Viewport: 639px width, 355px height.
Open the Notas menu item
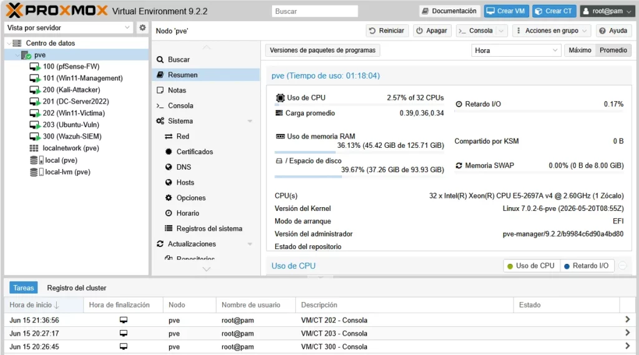[205, 90]
